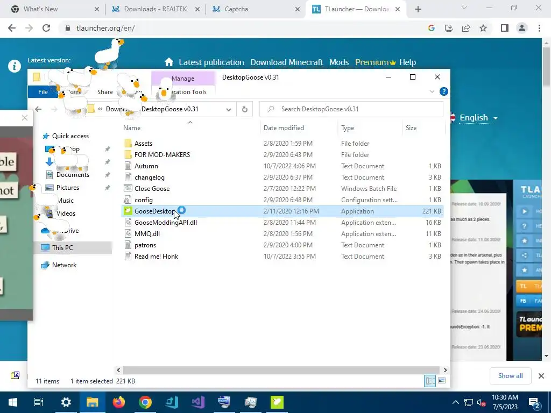551x413 pixels.
Task: Select the GooseDesktop application icon
Action: pos(128,211)
